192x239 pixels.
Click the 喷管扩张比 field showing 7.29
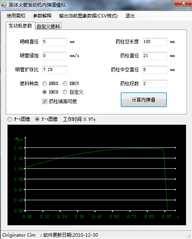(x=55, y=70)
